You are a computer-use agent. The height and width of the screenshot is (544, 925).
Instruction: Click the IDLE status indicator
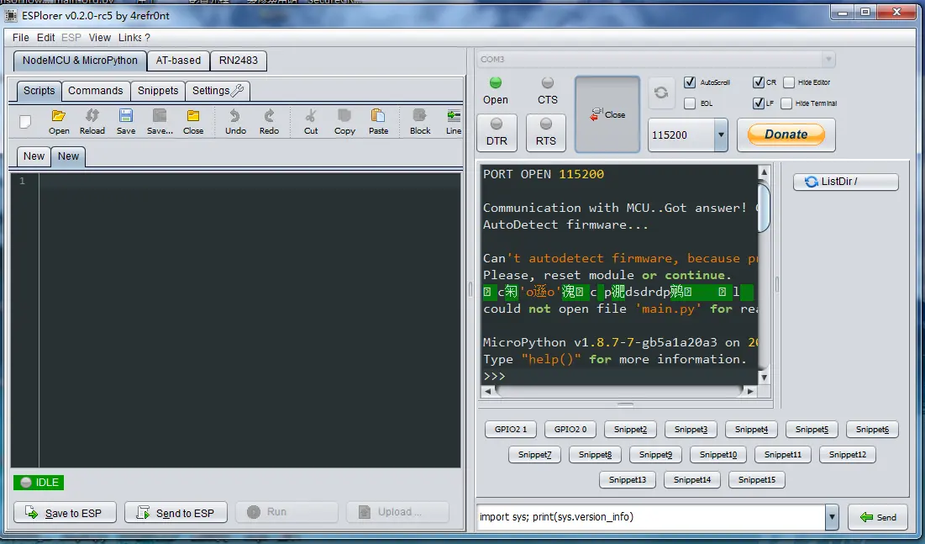coord(39,483)
